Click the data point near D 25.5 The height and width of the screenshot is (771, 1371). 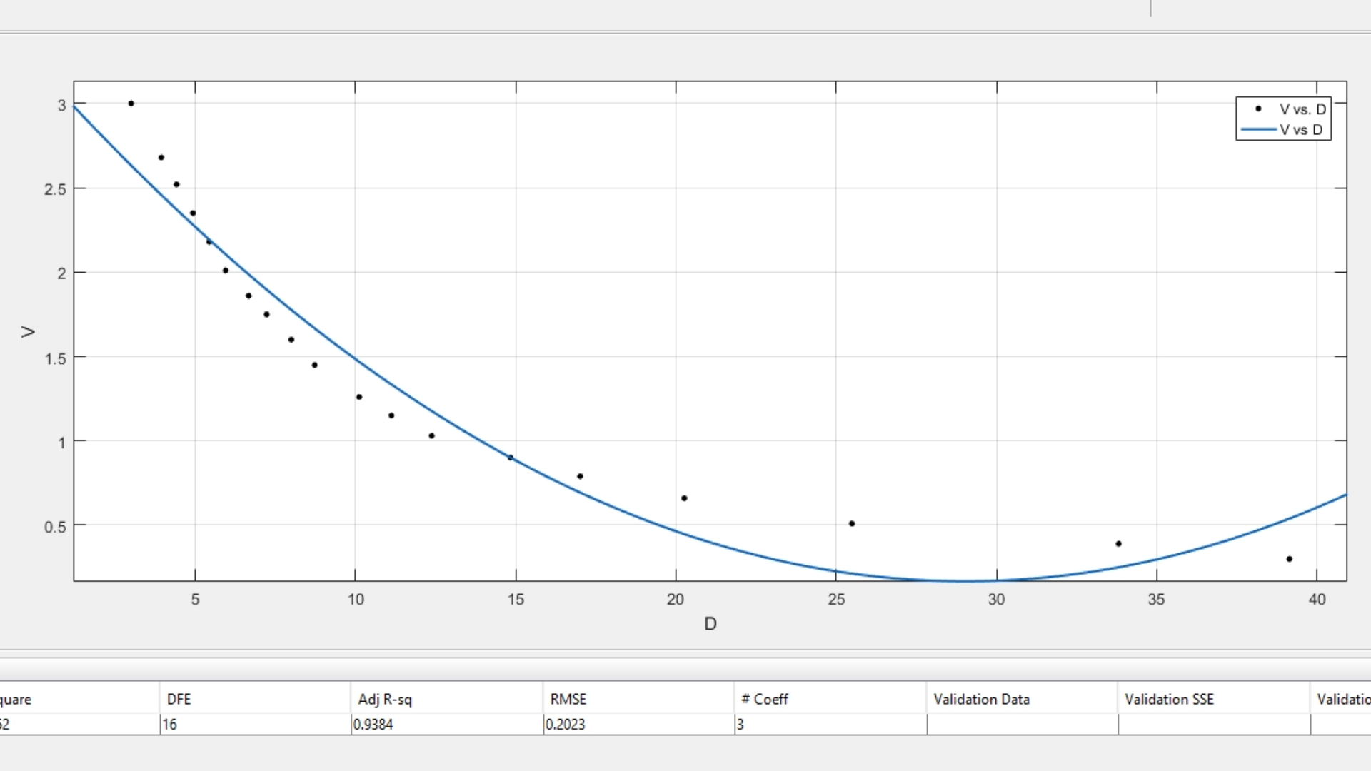[851, 523]
